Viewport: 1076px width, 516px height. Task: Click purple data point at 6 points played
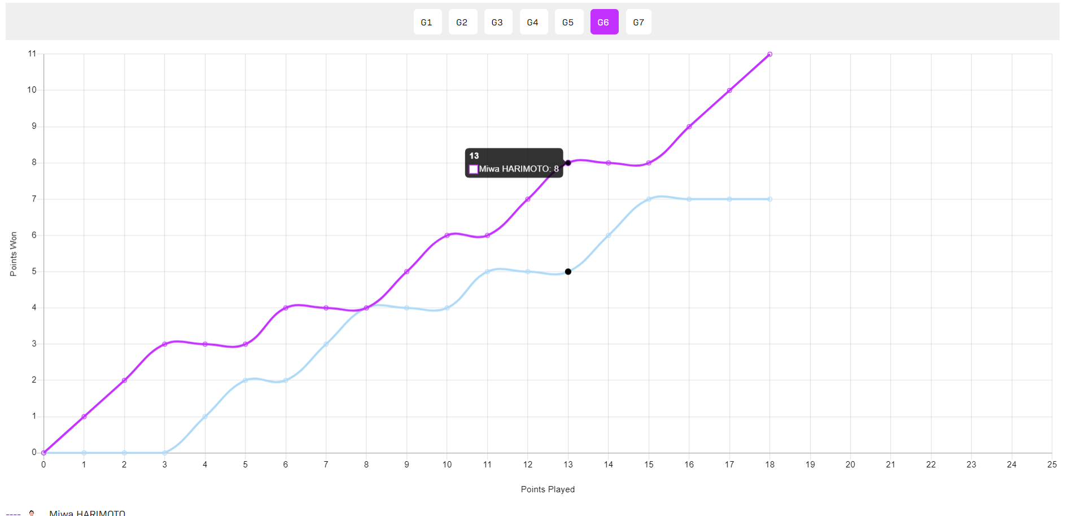tap(286, 308)
